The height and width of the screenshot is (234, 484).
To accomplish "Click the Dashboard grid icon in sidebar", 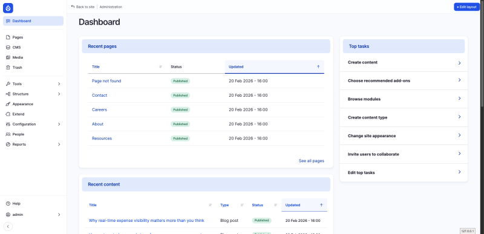I will pyautogui.click(x=8, y=21).
